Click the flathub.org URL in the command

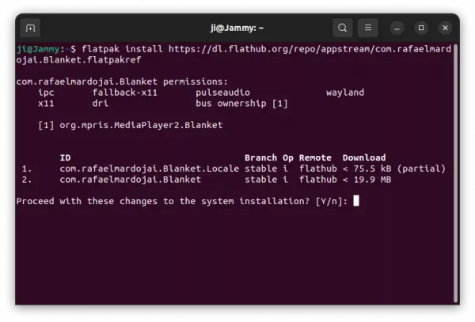point(310,49)
